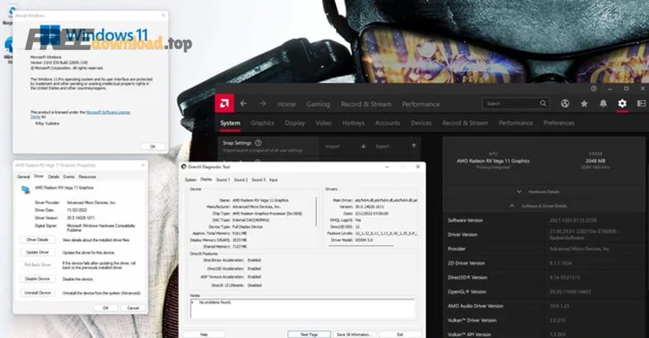The width and height of the screenshot is (649, 338).
Task: Open Home in Radeon top navigation
Action: (x=286, y=104)
